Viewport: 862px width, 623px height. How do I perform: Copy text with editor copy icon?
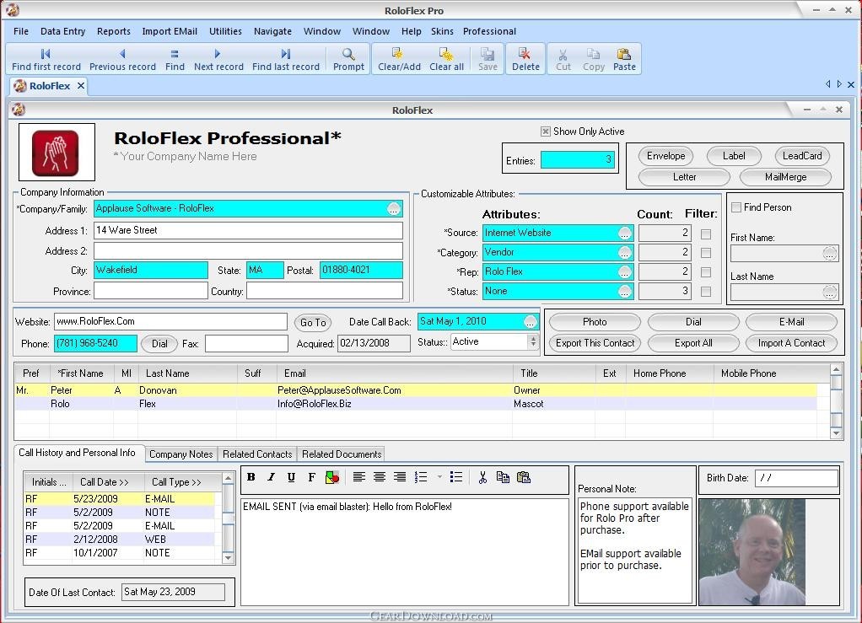pyautogui.click(x=503, y=477)
